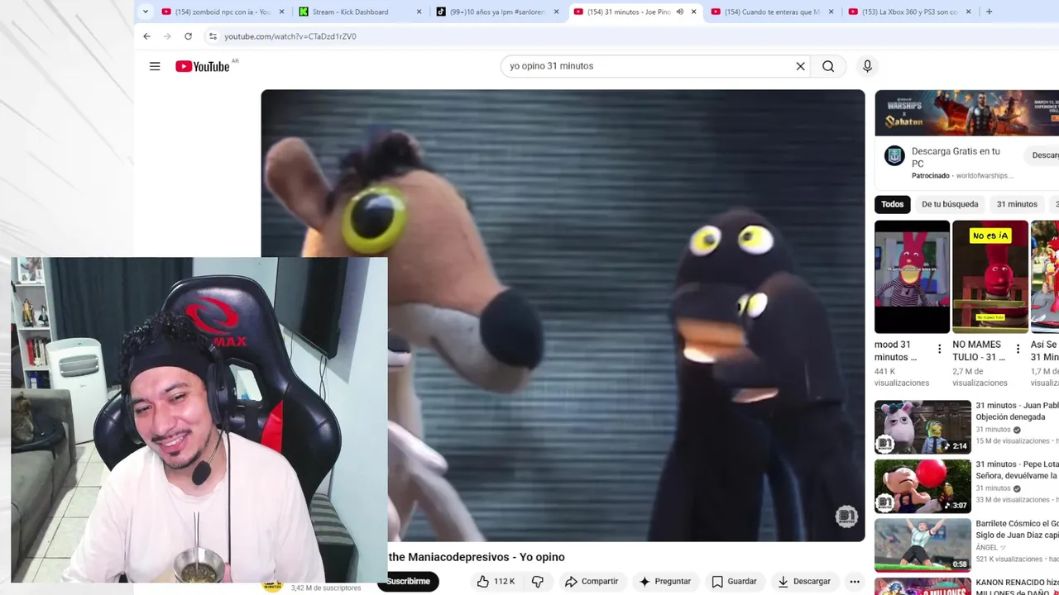Share the video via Compartir
This screenshot has width=1059, height=595.
592,582
